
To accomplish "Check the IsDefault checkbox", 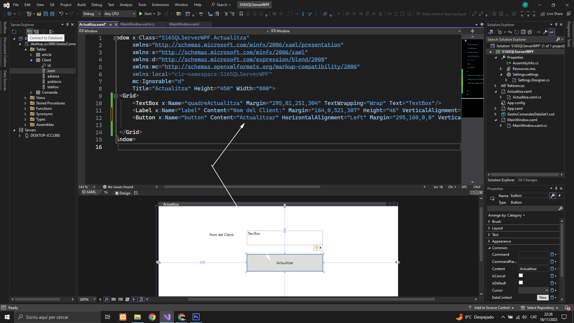I will 521,283.
